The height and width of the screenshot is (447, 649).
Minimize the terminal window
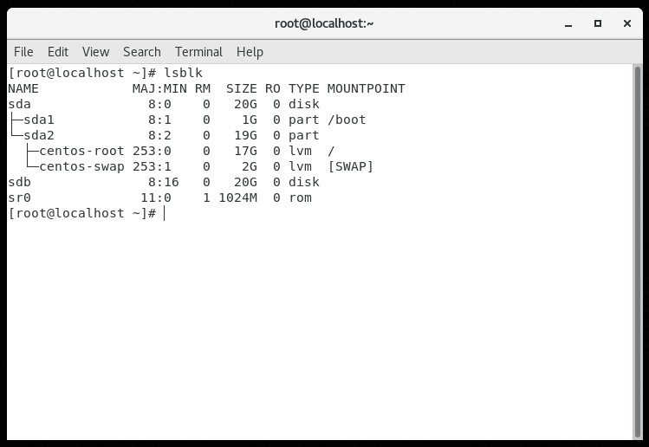click(x=569, y=23)
